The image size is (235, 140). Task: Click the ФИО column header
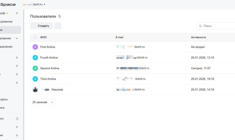pos(43,37)
